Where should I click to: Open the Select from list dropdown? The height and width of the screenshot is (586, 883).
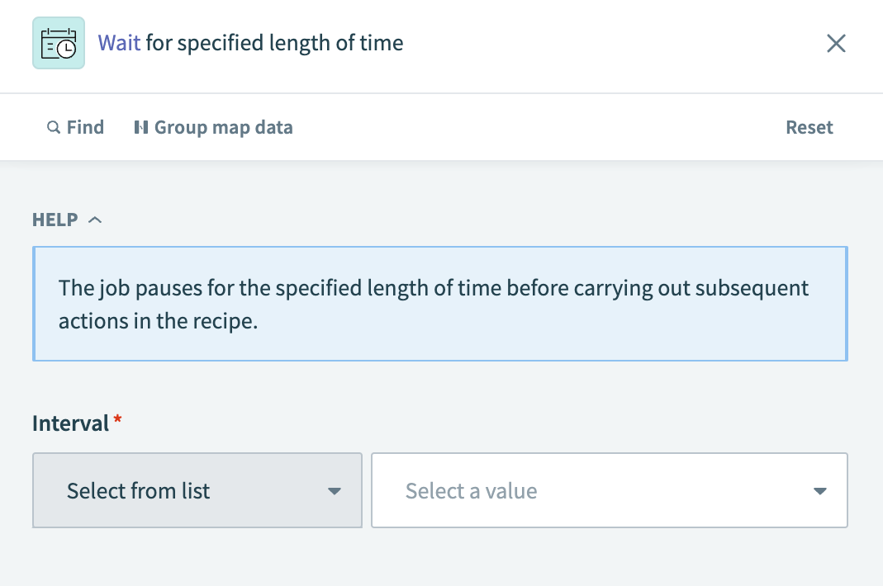point(197,490)
